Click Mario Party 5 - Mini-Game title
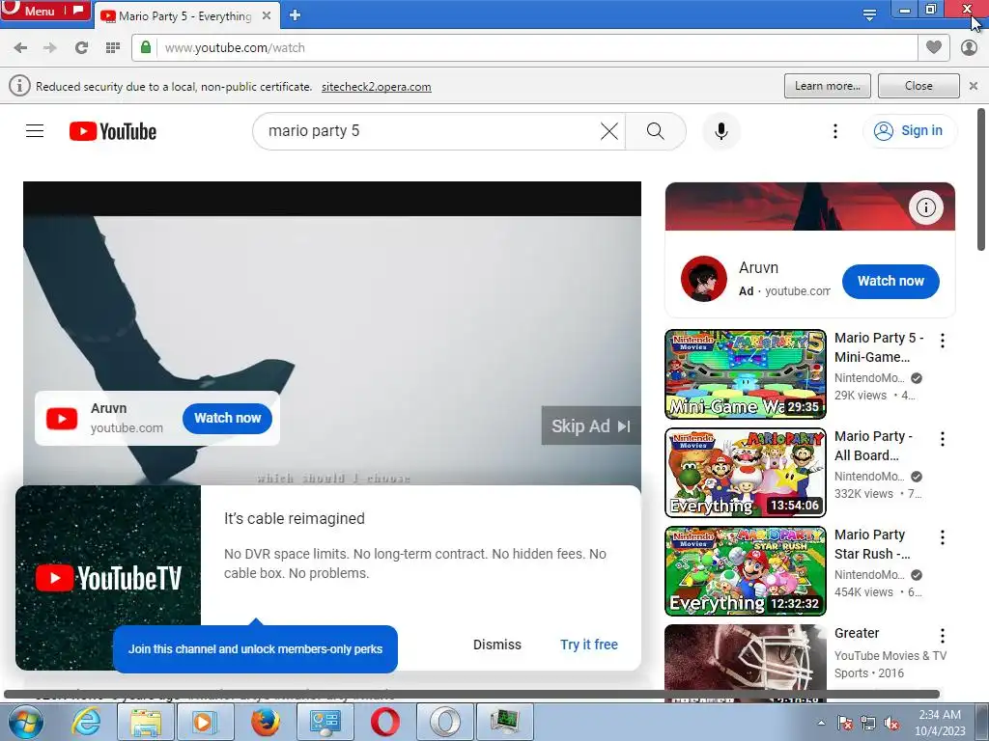The image size is (989, 741). click(879, 347)
